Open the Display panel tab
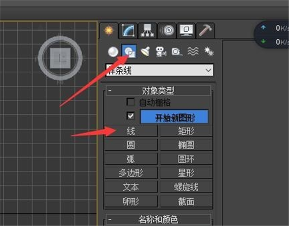289x226 pixels. coord(186,31)
